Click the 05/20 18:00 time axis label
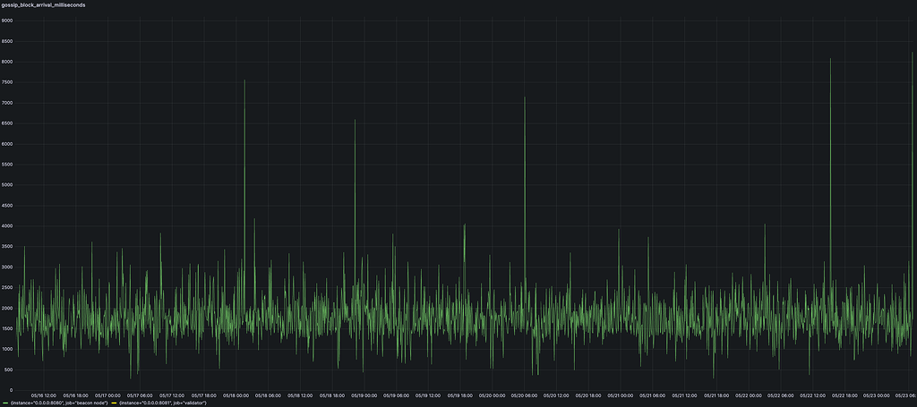The width and height of the screenshot is (917, 407). (x=588, y=394)
